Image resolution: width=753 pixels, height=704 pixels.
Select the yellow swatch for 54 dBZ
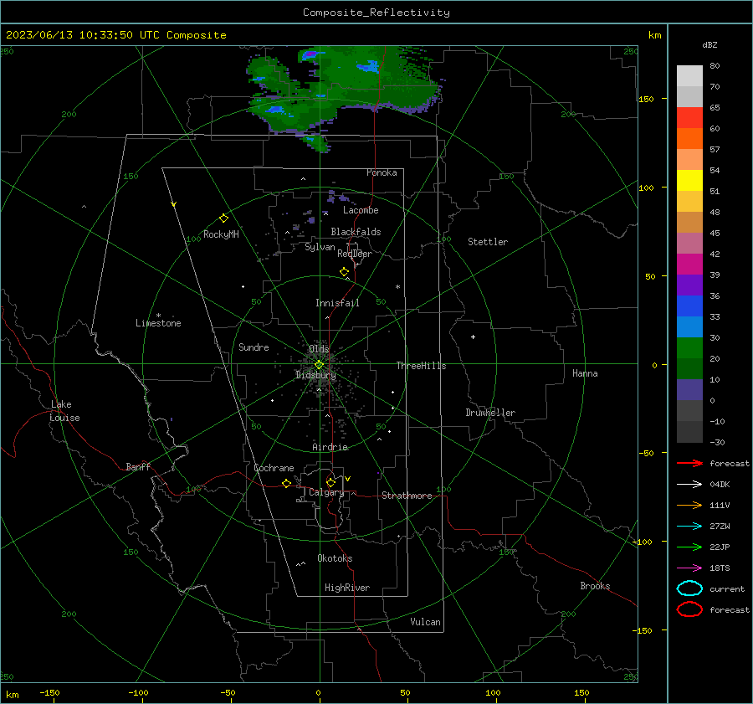[x=689, y=180]
